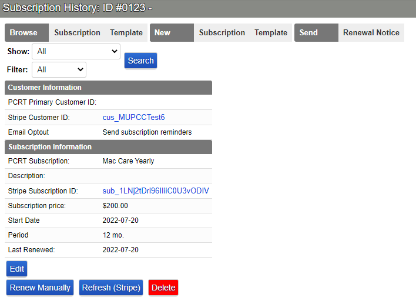Open the Subscription tab next to Browse
The height and width of the screenshot is (304, 416).
coord(77,33)
